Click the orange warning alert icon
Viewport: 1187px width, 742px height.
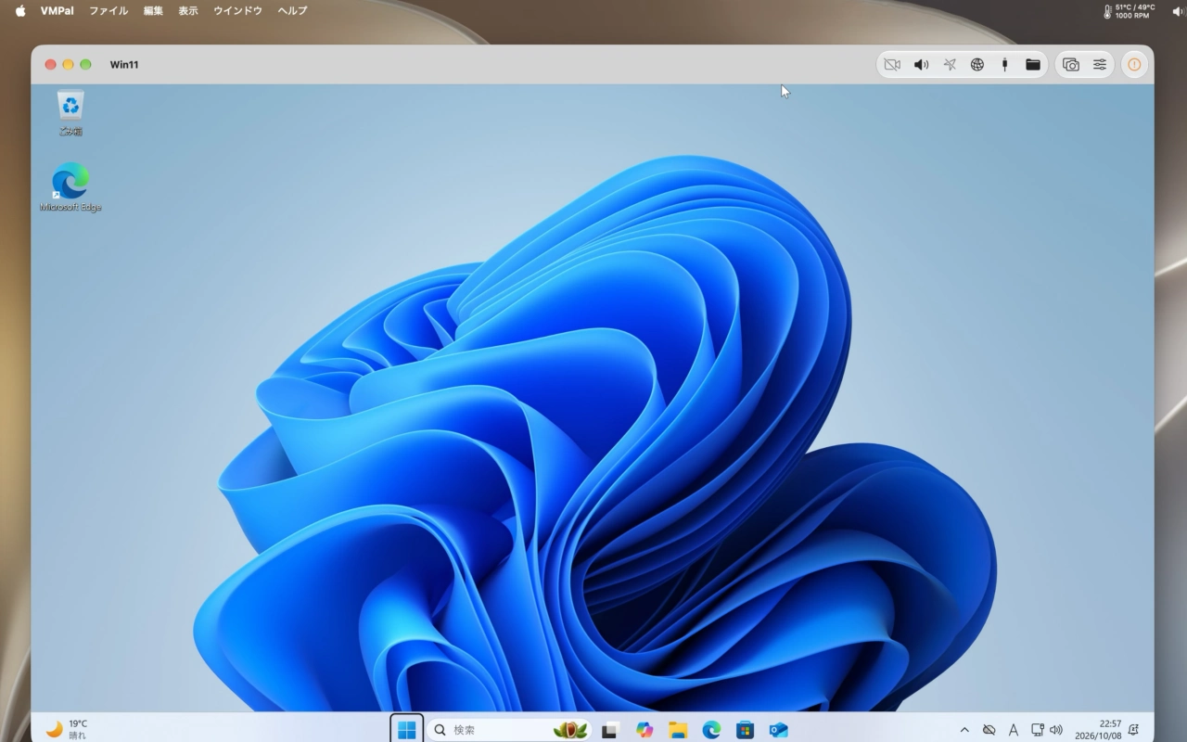(x=1134, y=65)
